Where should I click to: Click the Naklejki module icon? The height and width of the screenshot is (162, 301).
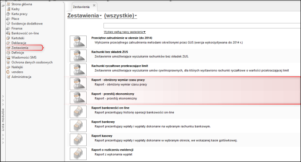(x=8, y=67)
